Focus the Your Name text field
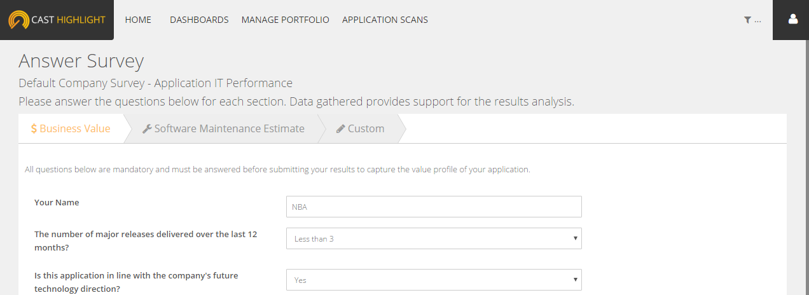This screenshot has height=295, width=809. click(x=434, y=207)
